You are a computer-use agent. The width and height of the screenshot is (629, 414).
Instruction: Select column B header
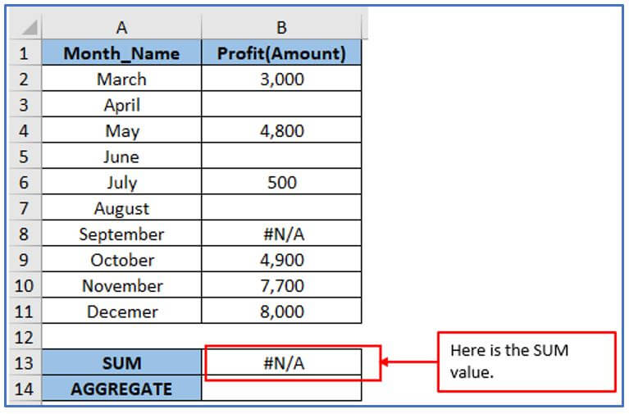click(x=281, y=28)
